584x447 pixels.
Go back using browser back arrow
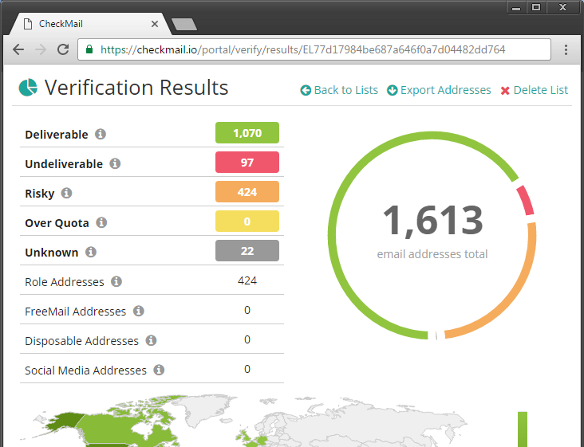pos(18,49)
